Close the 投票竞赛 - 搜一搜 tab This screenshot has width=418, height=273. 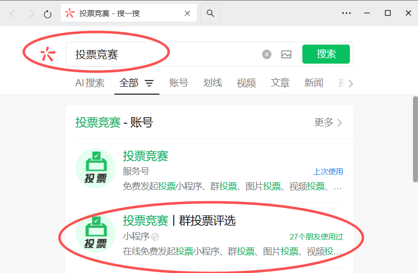pyautogui.click(x=187, y=14)
